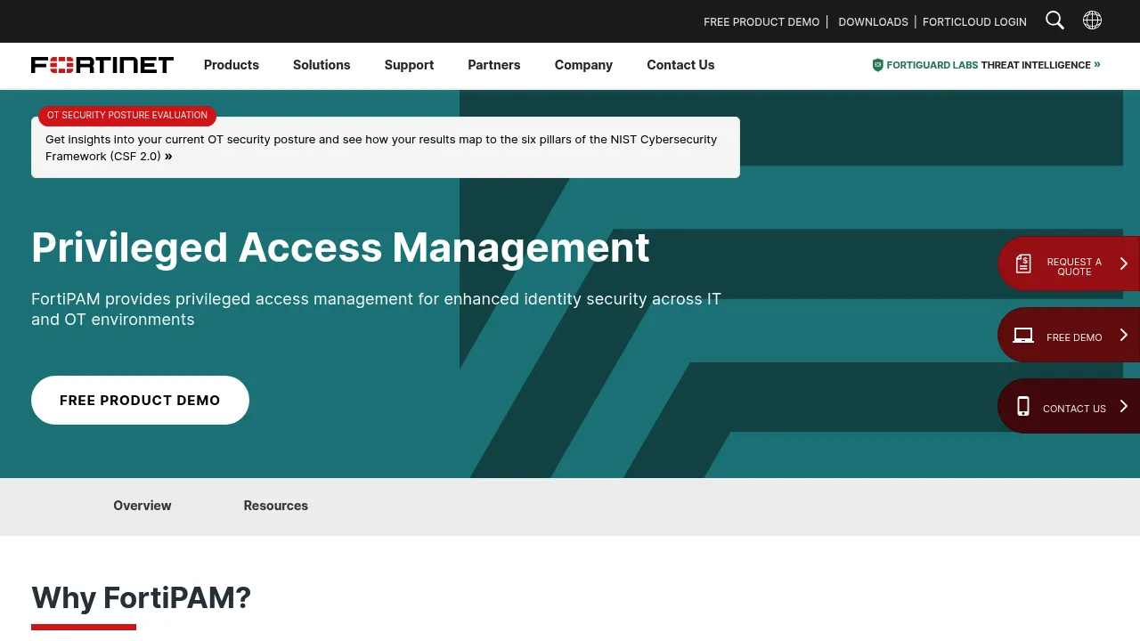Screen dimensions: 1140x641
Task: Click the Free Demo laptop icon
Action: click(x=1023, y=336)
